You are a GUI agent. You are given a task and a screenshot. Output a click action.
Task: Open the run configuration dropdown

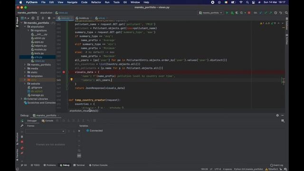pos(210,13)
